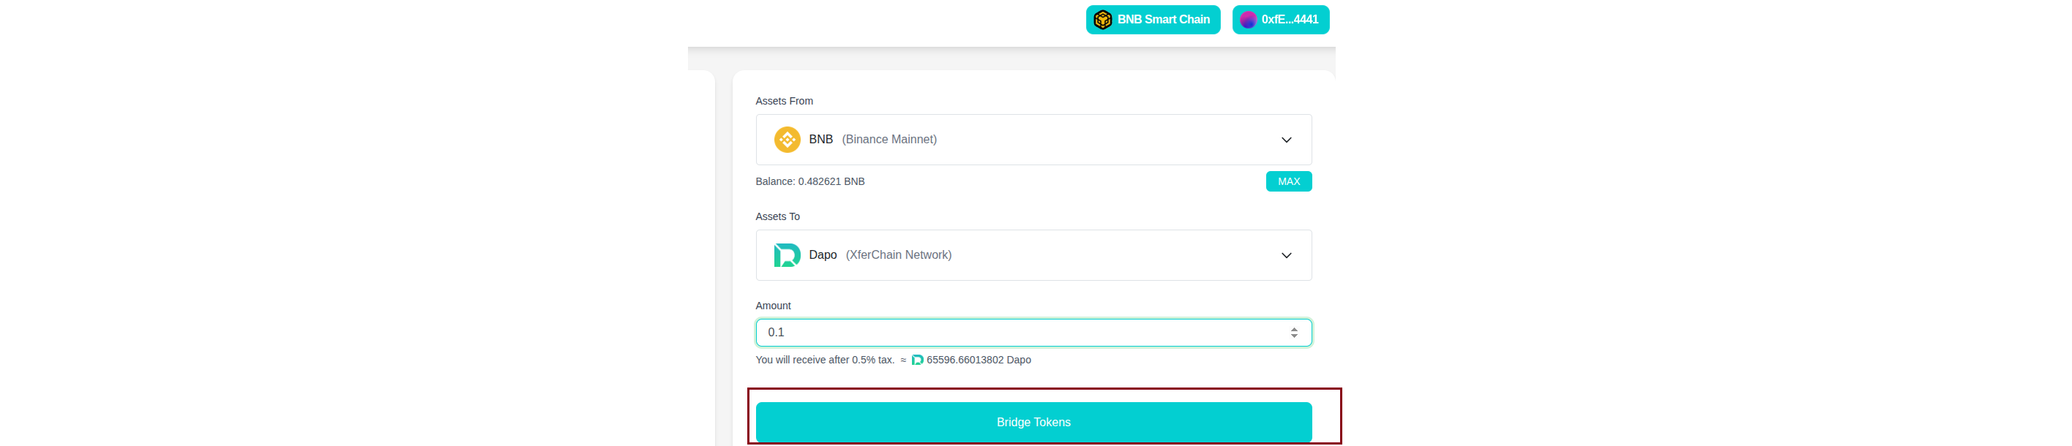The width and height of the screenshot is (2072, 446).
Task: Open the BNB Smart Chain network selector
Action: tap(1152, 19)
